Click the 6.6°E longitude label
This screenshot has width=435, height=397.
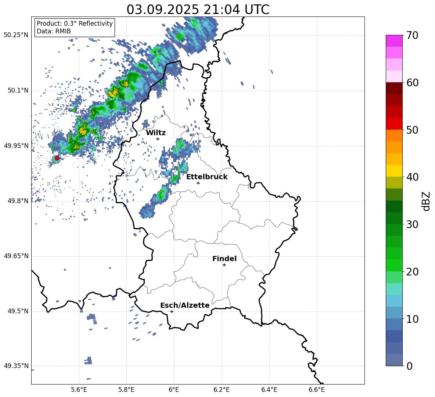(317, 390)
